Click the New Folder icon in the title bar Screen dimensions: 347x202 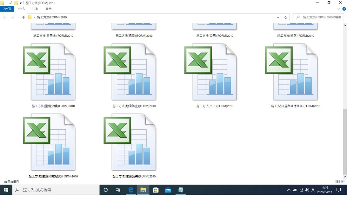[x=16, y=3]
